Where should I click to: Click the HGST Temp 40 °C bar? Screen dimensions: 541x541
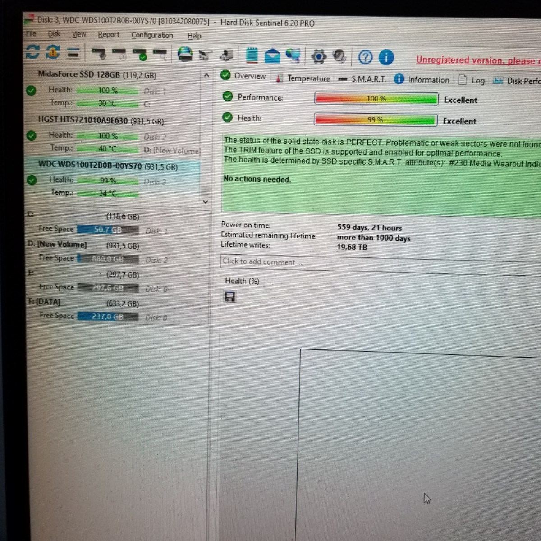click(107, 148)
